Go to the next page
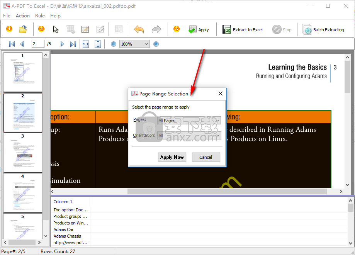 click(62, 44)
